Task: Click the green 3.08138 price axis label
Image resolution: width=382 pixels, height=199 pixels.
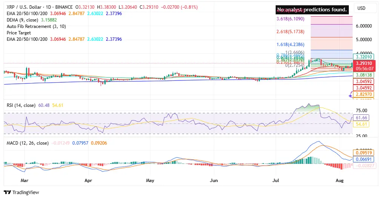Action: (364, 75)
